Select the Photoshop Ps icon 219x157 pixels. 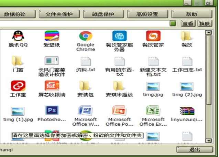52,110
